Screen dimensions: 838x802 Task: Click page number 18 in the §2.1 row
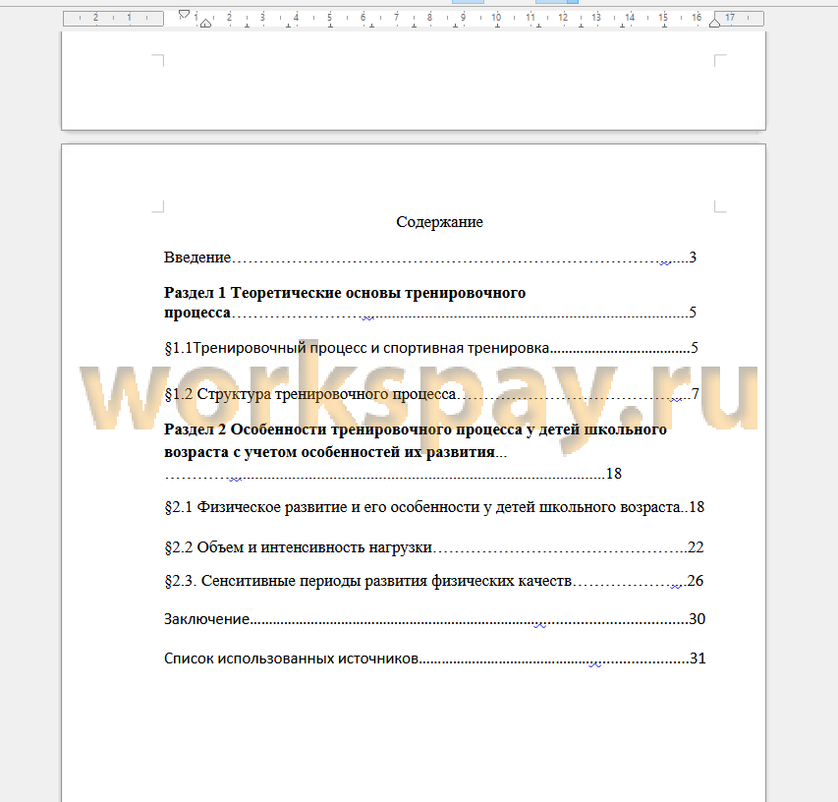click(697, 507)
